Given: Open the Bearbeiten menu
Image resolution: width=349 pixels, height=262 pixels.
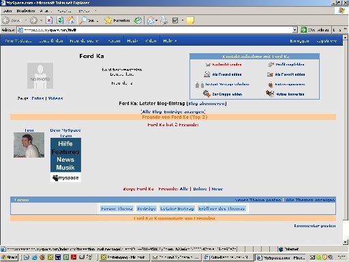Looking at the screenshot, I should click(26, 11).
